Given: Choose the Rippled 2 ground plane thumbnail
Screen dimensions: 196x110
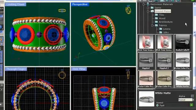Looking at the screenshot, I should pyautogui.click(x=164, y=61).
